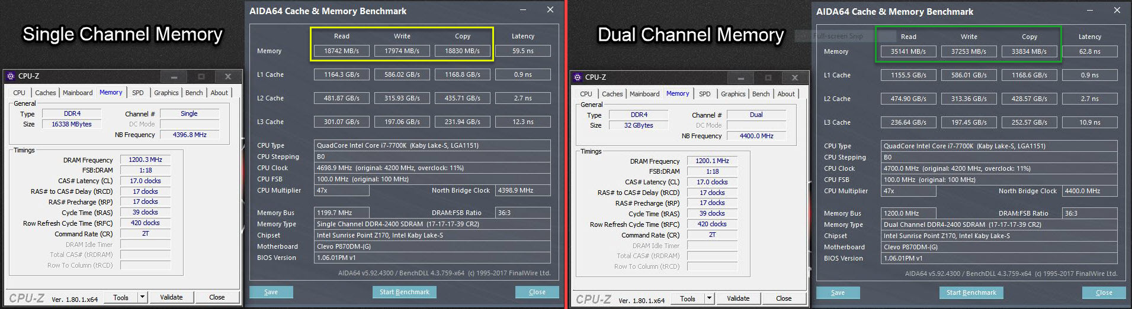Click Save in left AIDA64 window
Image resolution: width=1132 pixels, height=309 pixels.
tap(271, 292)
